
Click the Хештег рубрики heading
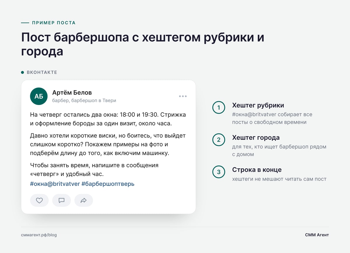[x=258, y=105]
